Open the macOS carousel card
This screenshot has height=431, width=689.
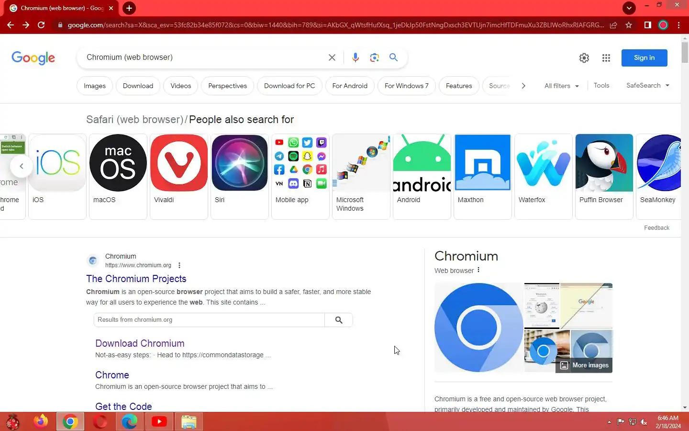coord(118,176)
